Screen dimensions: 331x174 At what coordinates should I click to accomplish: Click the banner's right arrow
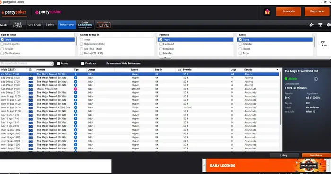[328, 166]
